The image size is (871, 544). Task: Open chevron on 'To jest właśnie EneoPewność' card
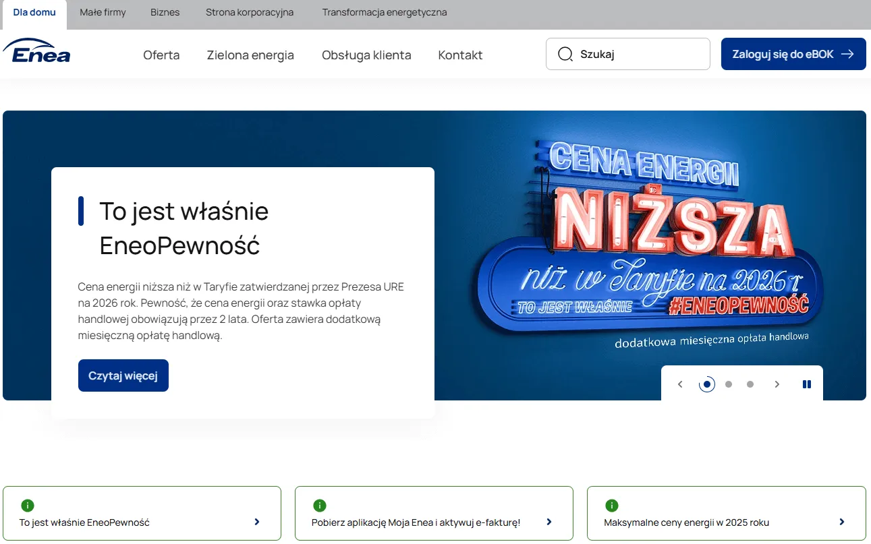tap(257, 522)
